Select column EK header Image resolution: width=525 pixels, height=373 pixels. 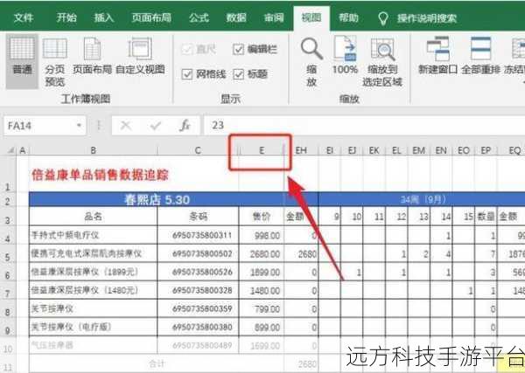tap(374, 150)
